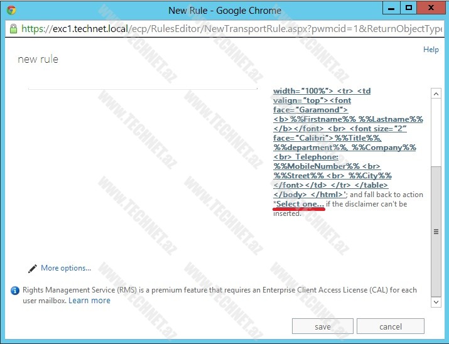The width and height of the screenshot is (449, 344).
Task: Follow the Learn more link
Action: coord(89,301)
